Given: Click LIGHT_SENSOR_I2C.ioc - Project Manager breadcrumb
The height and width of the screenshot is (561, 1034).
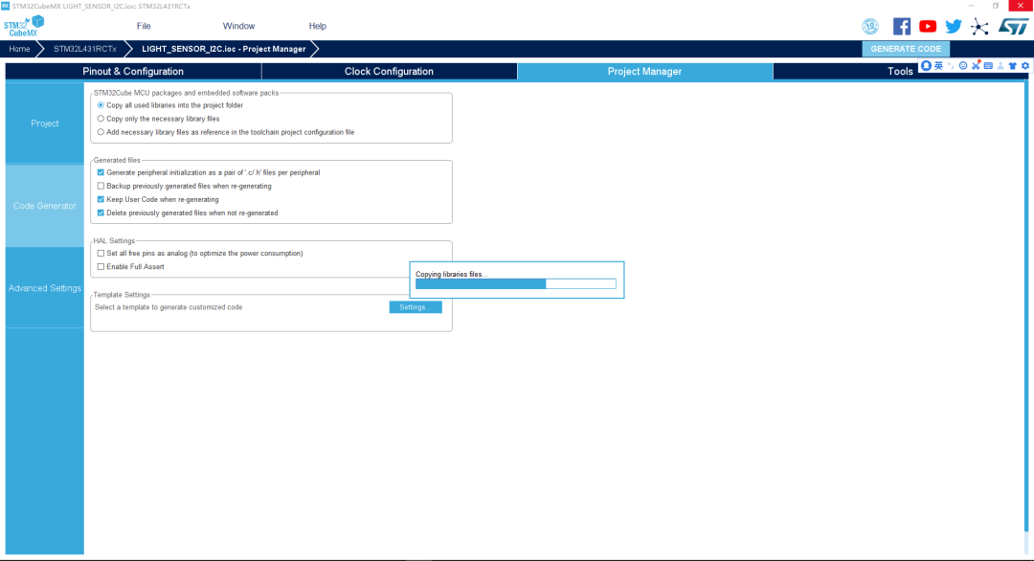Looking at the screenshot, I should click(x=223, y=49).
